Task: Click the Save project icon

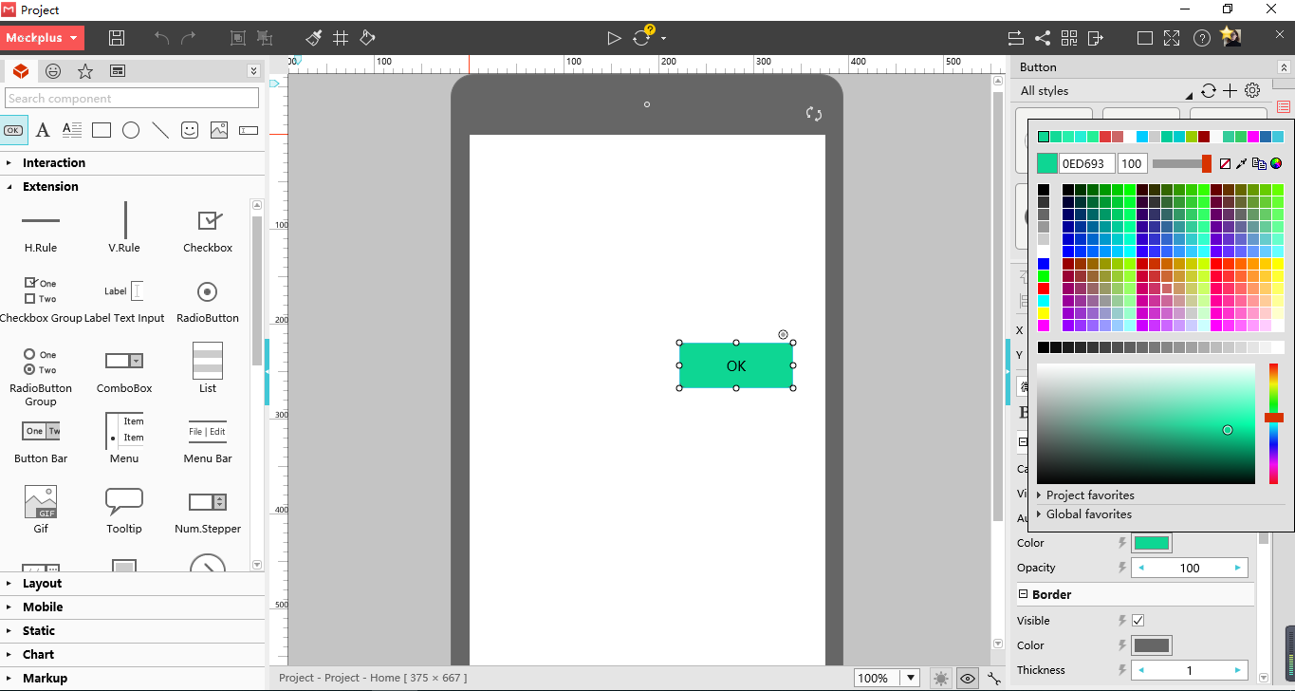Action: click(117, 38)
